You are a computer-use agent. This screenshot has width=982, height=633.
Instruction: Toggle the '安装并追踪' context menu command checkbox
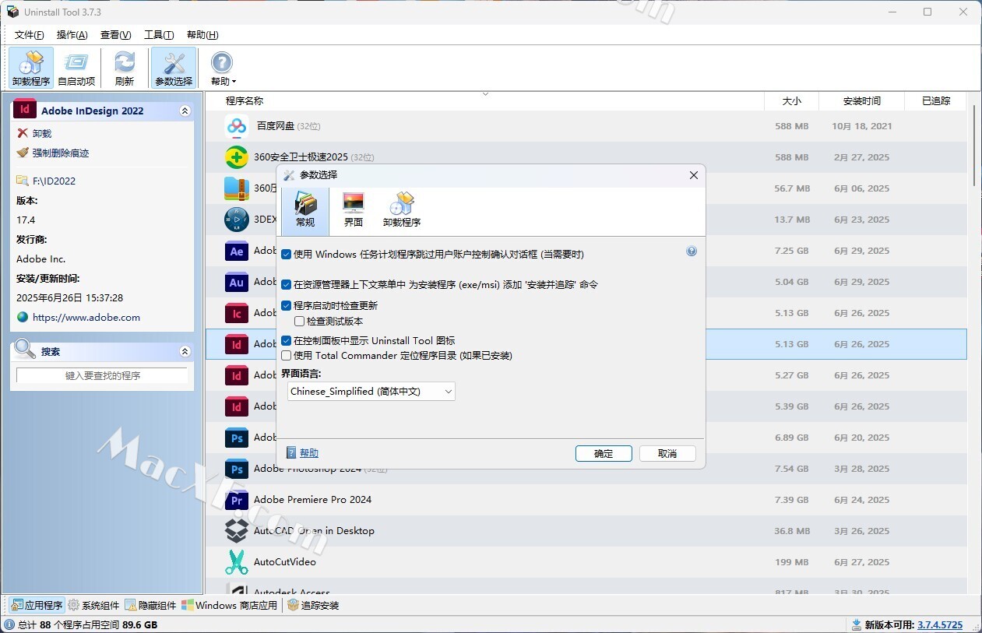287,285
